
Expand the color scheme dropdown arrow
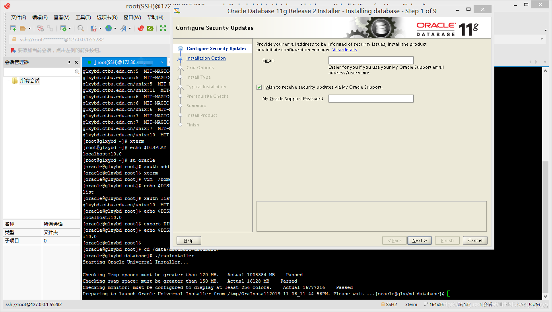(99, 29)
